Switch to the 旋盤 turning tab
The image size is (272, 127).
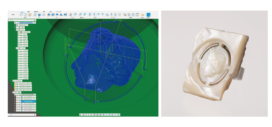point(29,12)
